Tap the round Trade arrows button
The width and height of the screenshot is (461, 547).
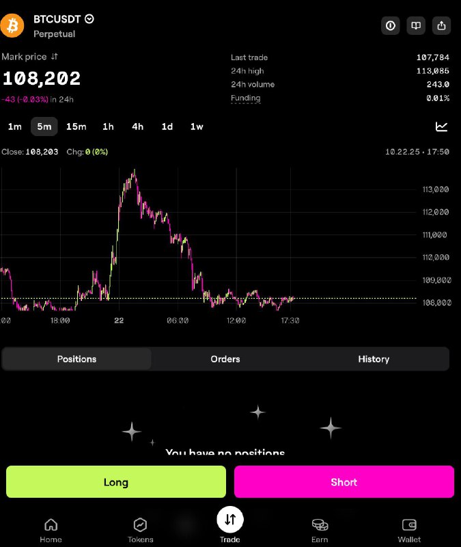click(x=230, y=520)
